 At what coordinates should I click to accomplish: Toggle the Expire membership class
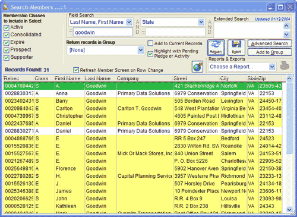pos(7,43)
